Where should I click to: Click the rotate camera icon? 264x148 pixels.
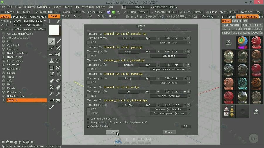click(145, 16)
